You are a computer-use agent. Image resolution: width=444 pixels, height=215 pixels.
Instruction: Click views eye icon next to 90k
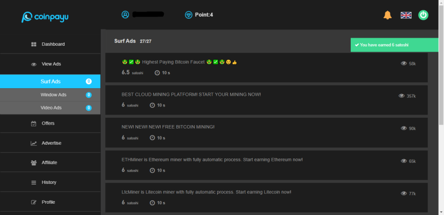click(x=404, y=128)
